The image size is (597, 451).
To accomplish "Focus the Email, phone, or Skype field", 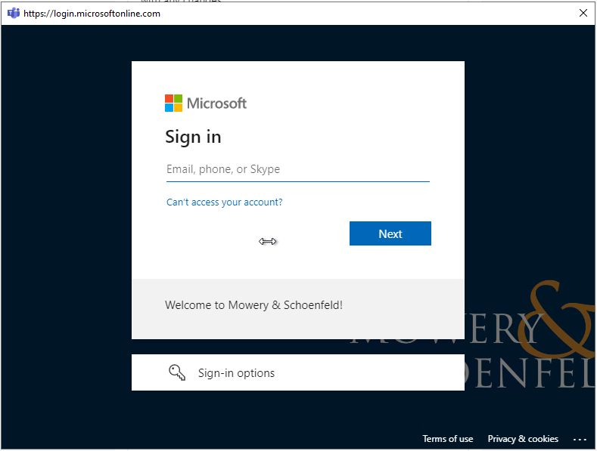I will [x=297, y=170].
